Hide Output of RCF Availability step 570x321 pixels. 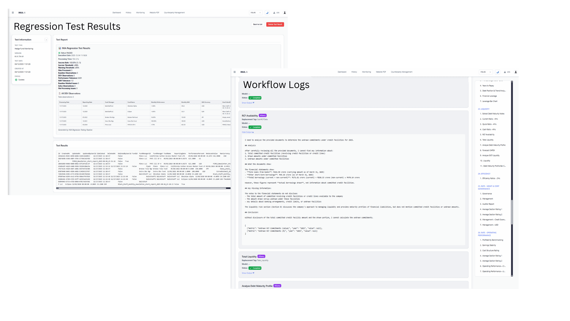click(x=248, y=132)
